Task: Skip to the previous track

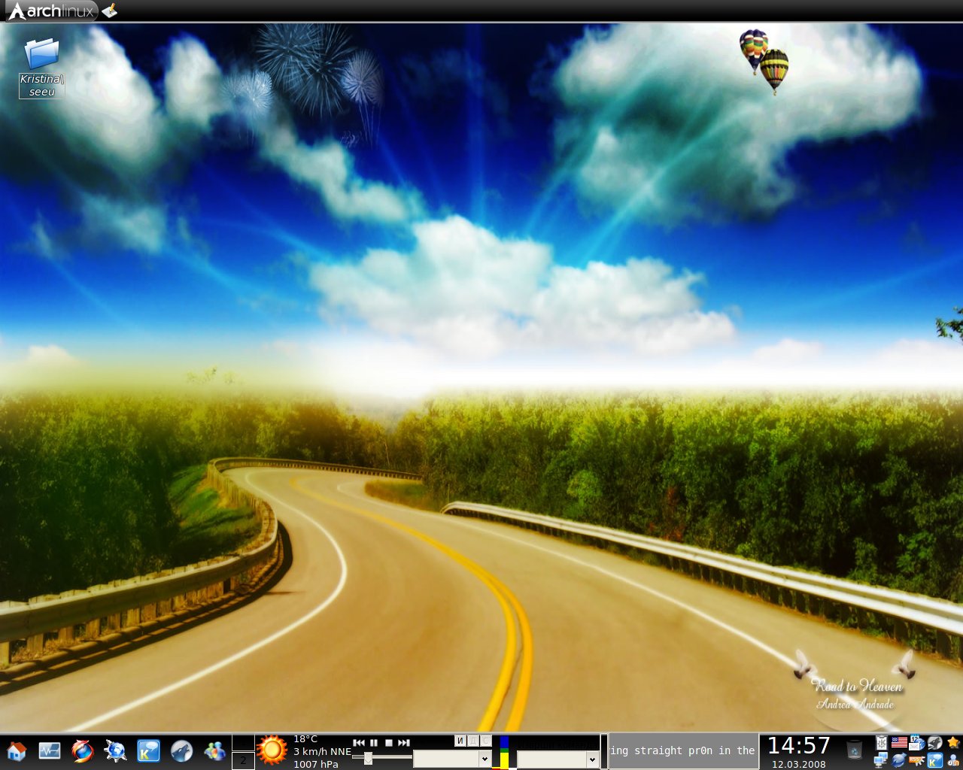Action: coord(359,742)
